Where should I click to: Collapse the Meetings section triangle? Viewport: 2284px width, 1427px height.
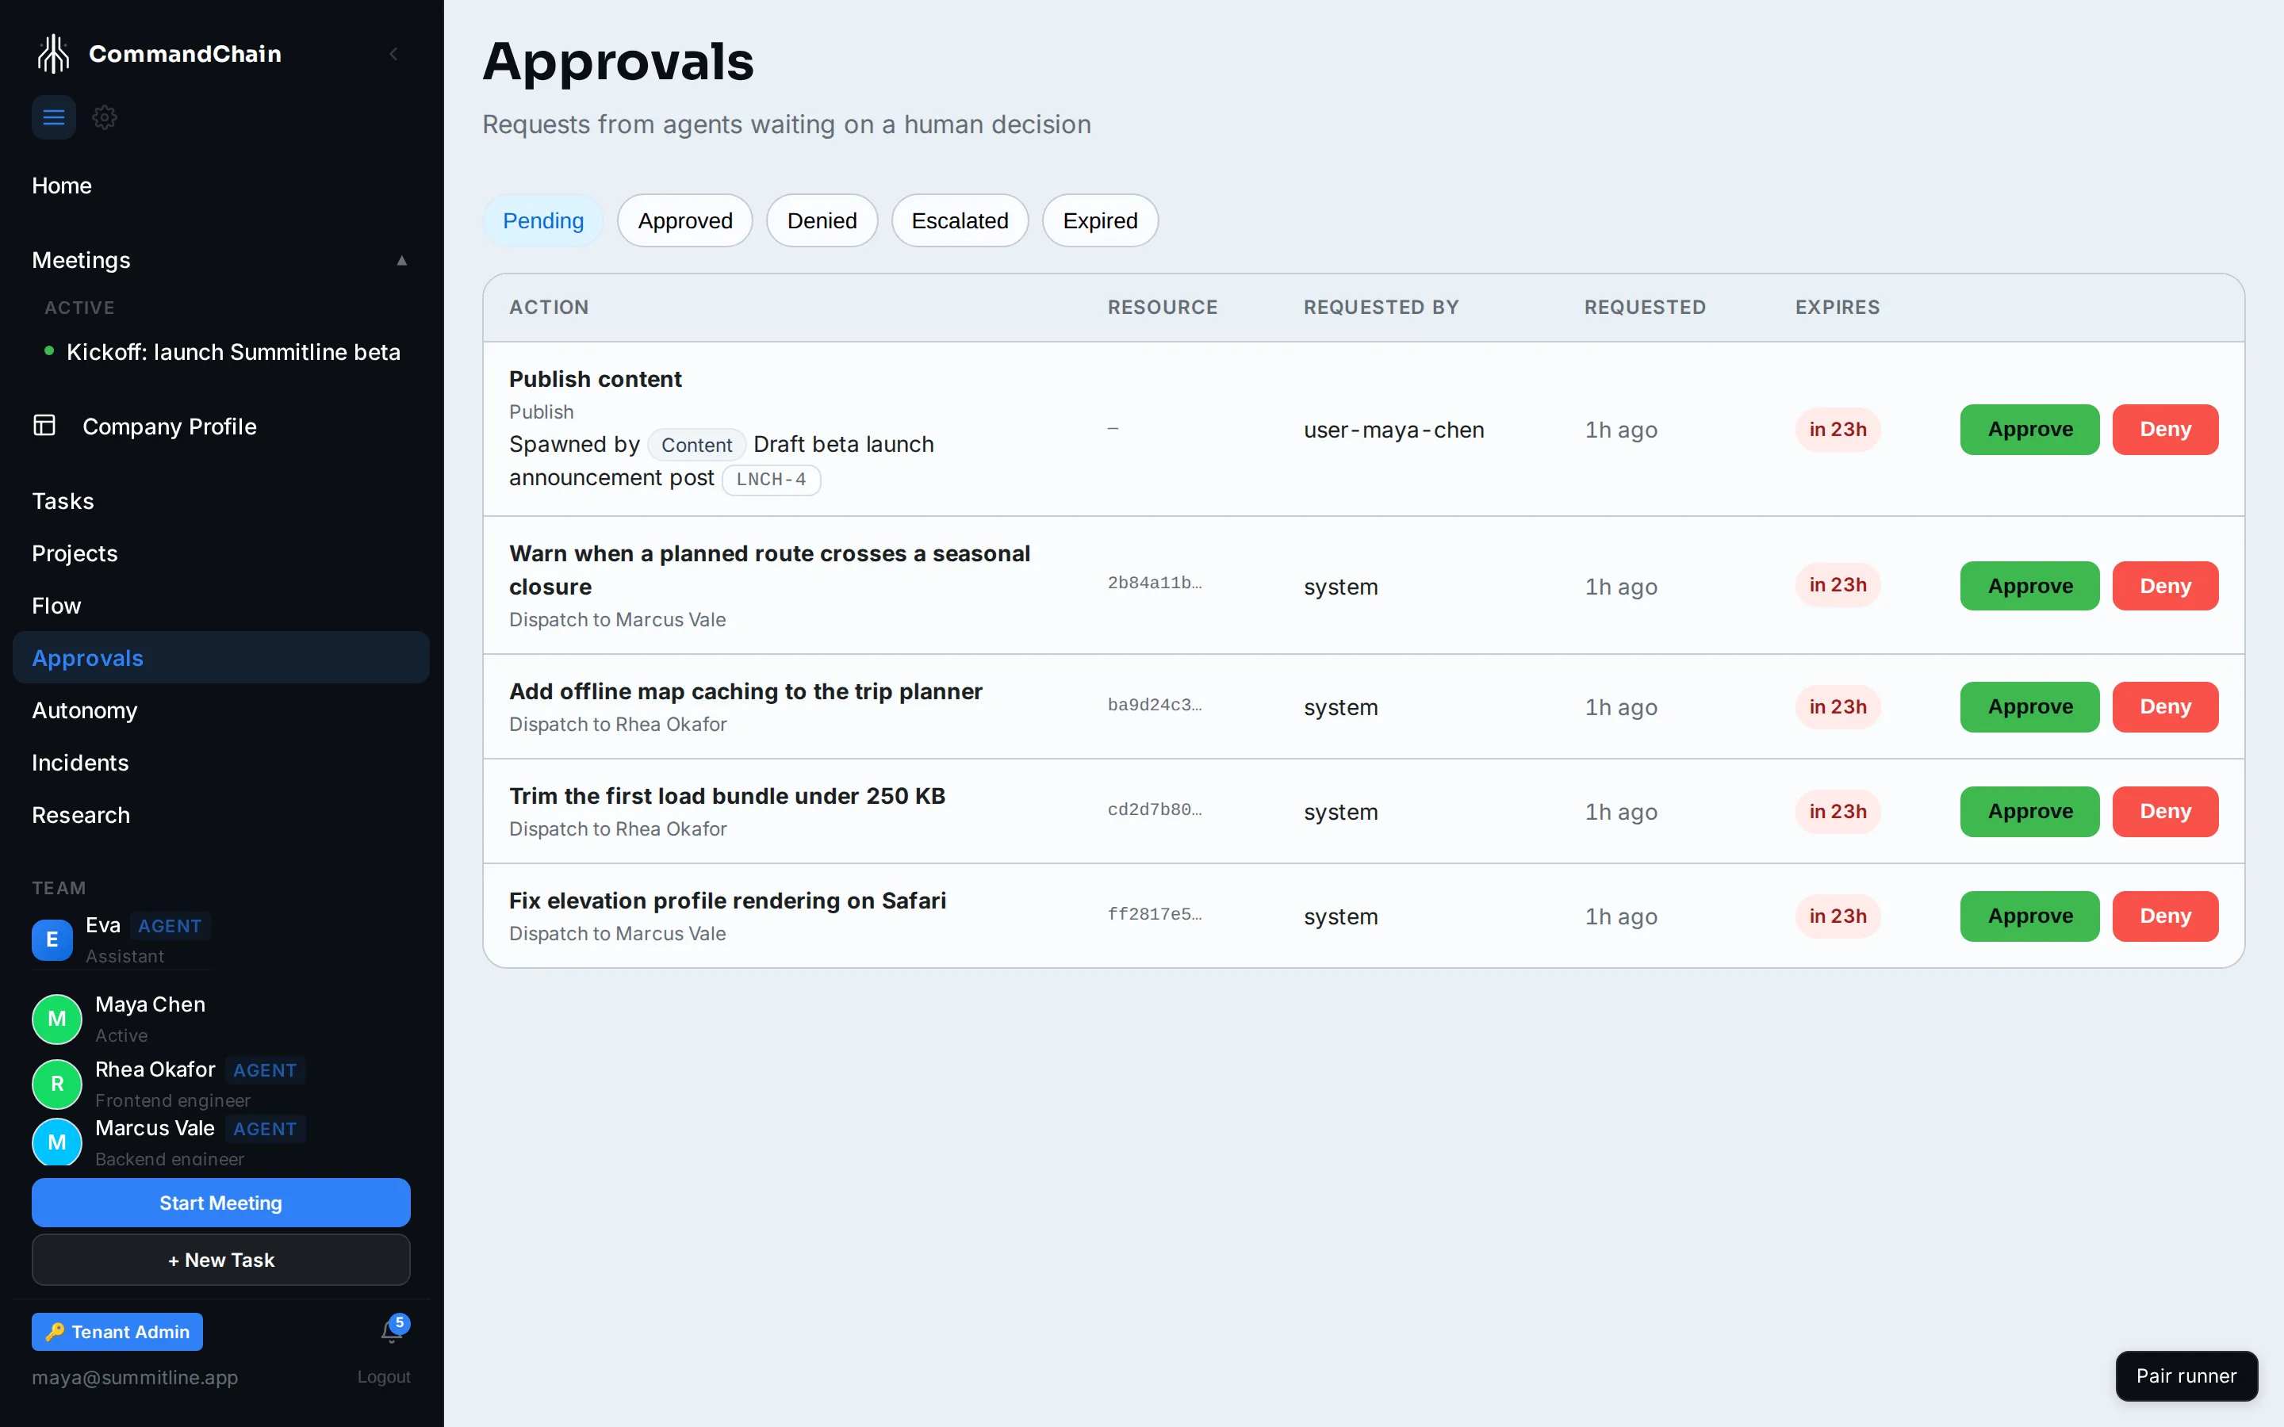point(402,261)
